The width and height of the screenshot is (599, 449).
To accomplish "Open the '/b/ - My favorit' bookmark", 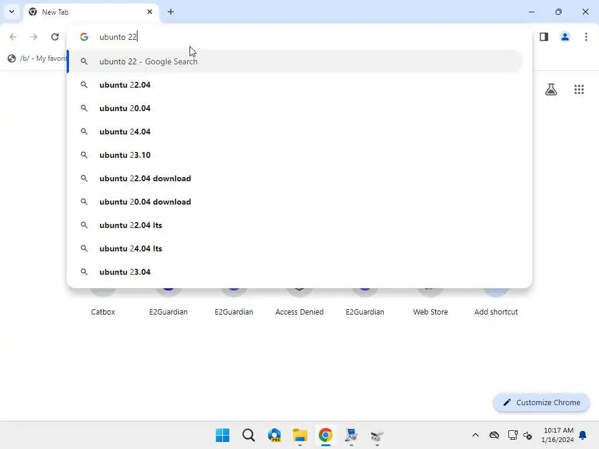I will click(x=37, y=58).
